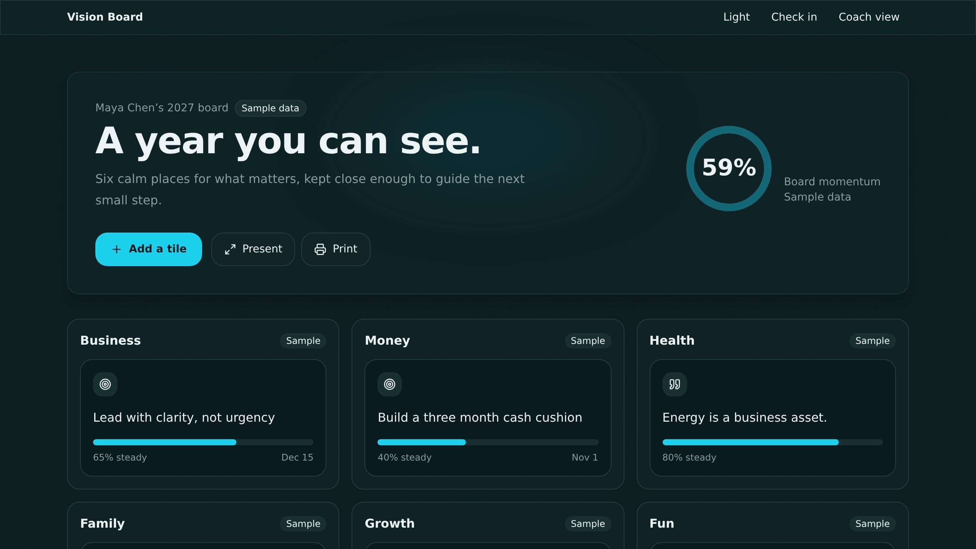The image size is (976, 549).
Task: Click the Business card heading
Action: tap(111, 340)
